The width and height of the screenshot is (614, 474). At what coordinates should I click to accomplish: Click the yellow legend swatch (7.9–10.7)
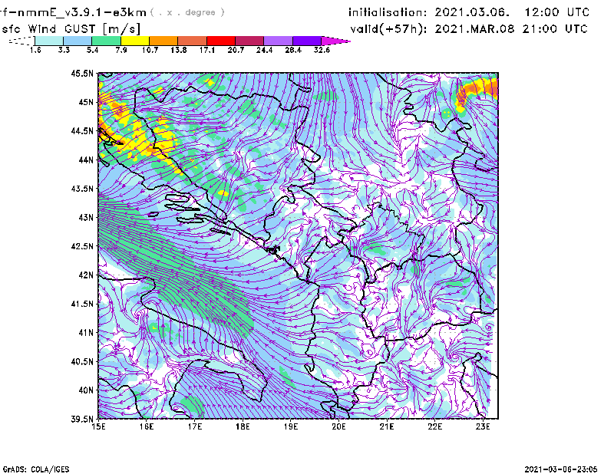135,41
